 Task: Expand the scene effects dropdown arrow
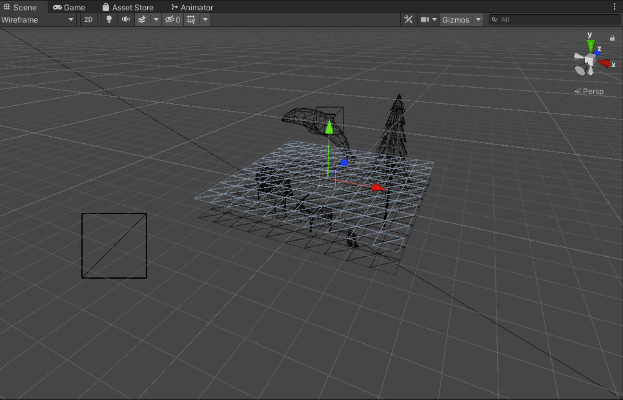[x=156, y=19]
